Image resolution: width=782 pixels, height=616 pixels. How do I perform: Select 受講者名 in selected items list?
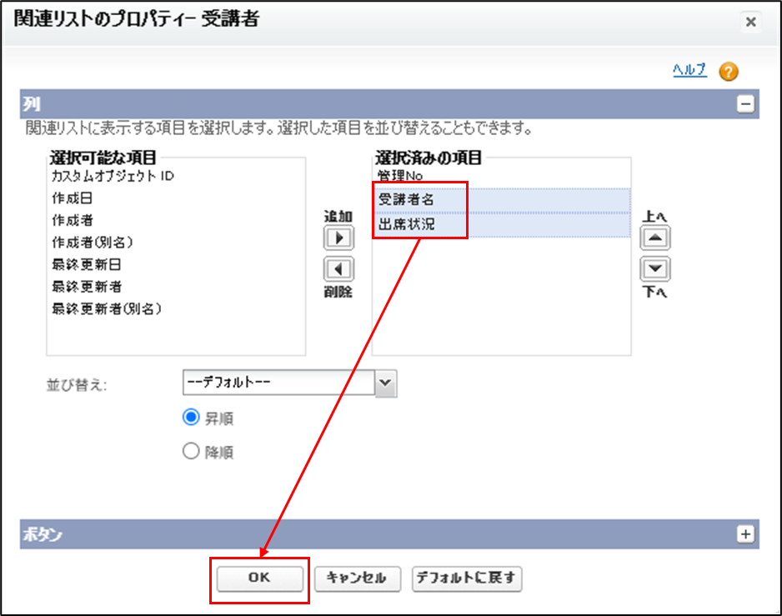pos(407,200)
